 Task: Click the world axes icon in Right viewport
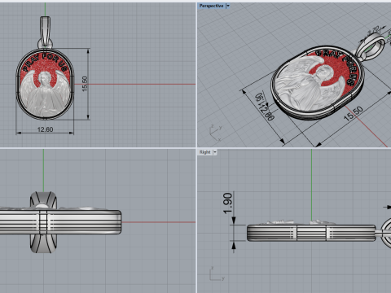217,274
